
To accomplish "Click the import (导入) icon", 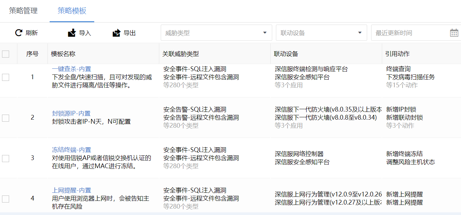I will point(72,33).
